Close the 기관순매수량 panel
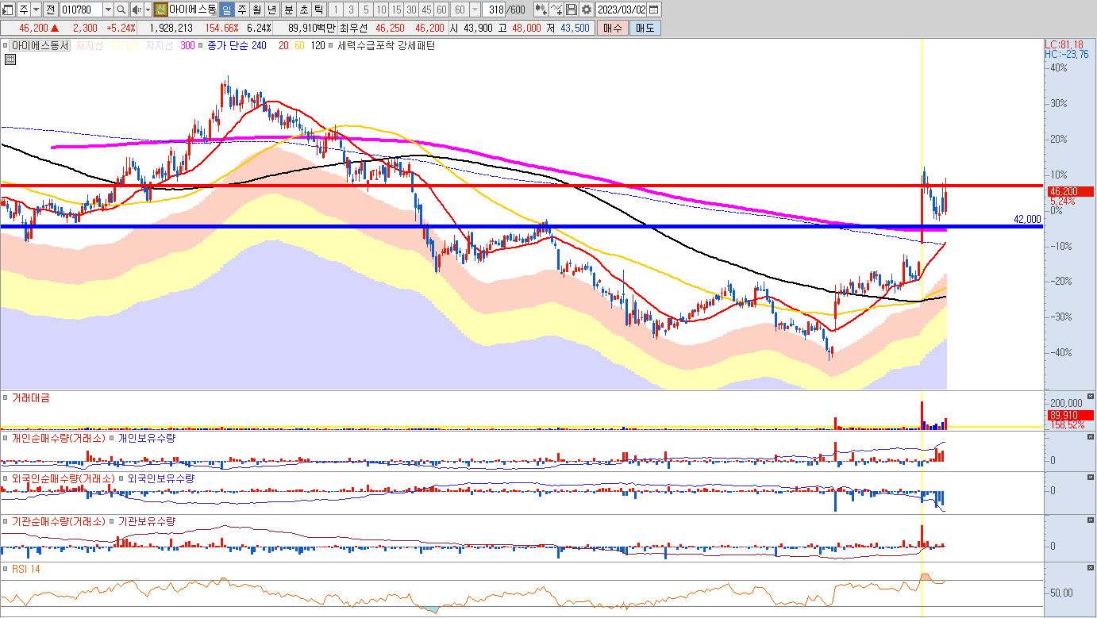 pos(1091,520)
